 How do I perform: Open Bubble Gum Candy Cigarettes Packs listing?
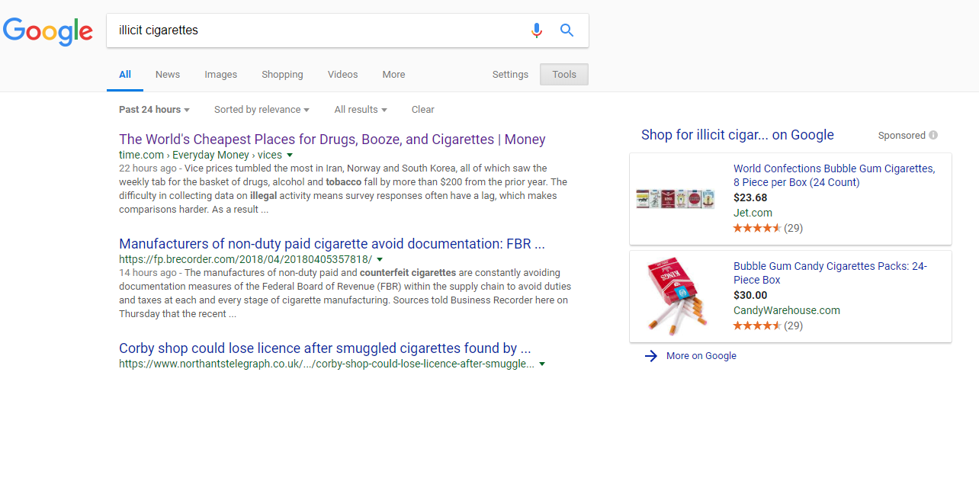coord(830,273)
